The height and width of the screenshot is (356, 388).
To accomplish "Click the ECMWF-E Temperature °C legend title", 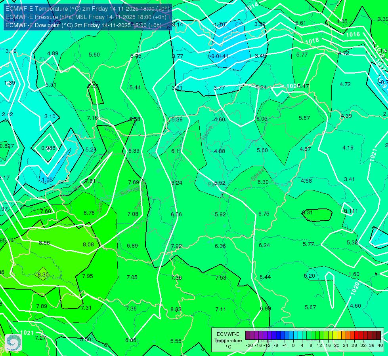I will click(228, 341).
